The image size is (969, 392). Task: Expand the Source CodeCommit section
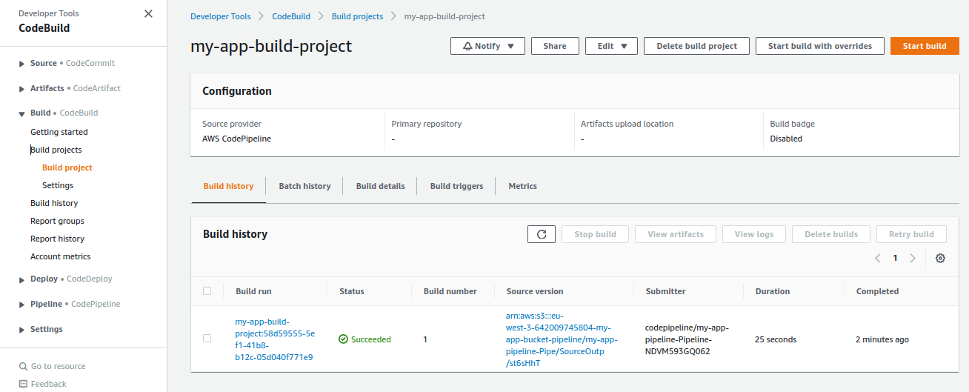[21, 64]
